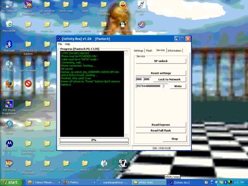
Task: Open the n73 antivirus folder
Action: (66, 165)
